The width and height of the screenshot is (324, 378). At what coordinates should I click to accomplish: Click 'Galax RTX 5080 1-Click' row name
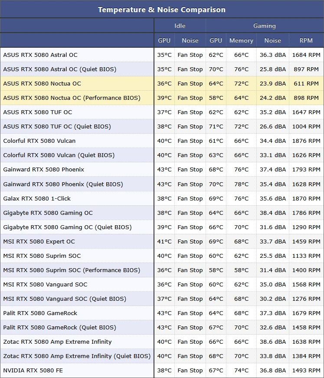click(x=37, y=198)
